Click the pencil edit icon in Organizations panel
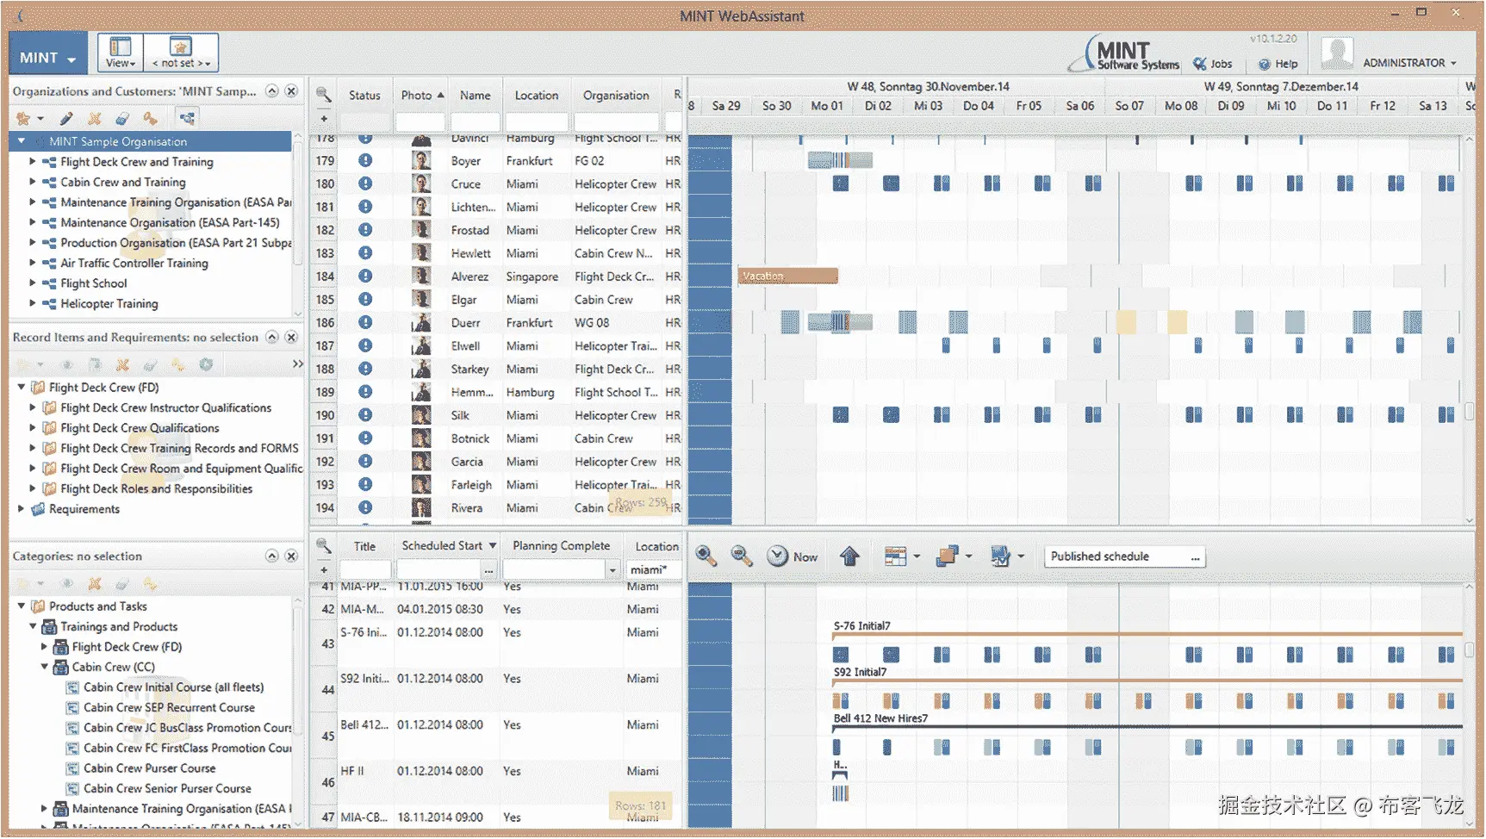The image size is (1486, 839). coord(66,118)
